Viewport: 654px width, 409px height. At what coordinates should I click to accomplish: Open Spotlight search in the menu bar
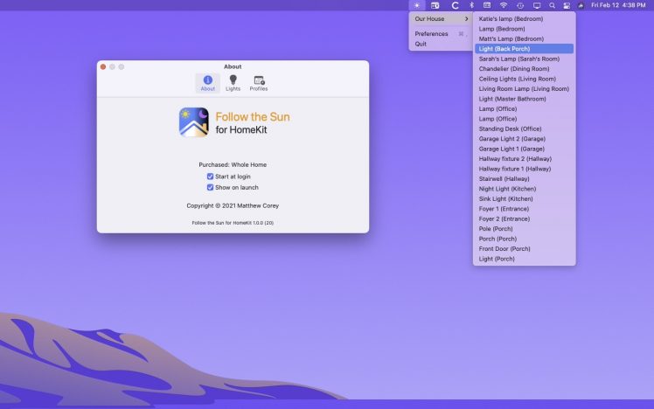[552, 5]
